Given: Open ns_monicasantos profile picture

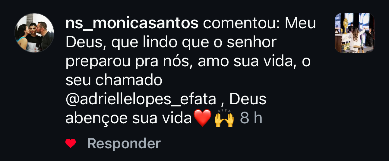Looking at the screenshot, I should (34, 33).
